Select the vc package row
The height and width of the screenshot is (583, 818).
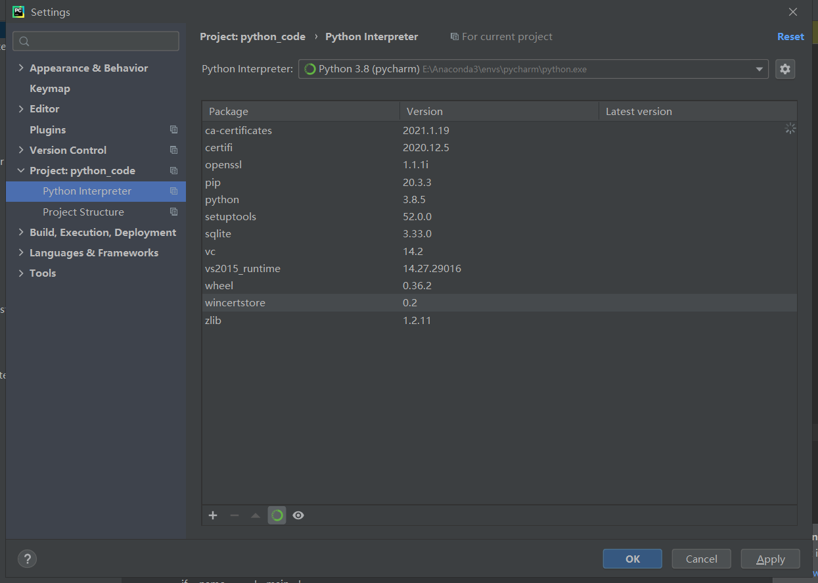coord(499,251)
